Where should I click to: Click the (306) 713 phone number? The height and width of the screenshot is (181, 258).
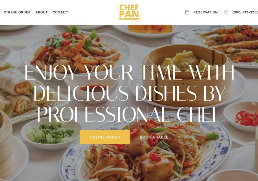(245, 12)
